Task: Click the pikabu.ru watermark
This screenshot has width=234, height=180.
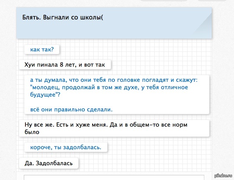Action: (x=223, y=176)
